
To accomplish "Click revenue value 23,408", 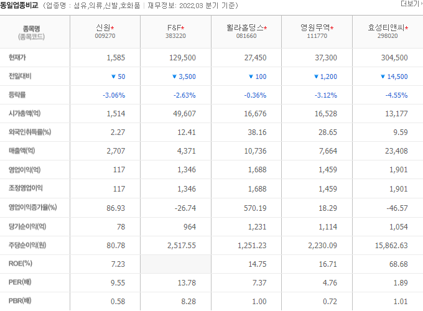I will [x=396, y=151].
